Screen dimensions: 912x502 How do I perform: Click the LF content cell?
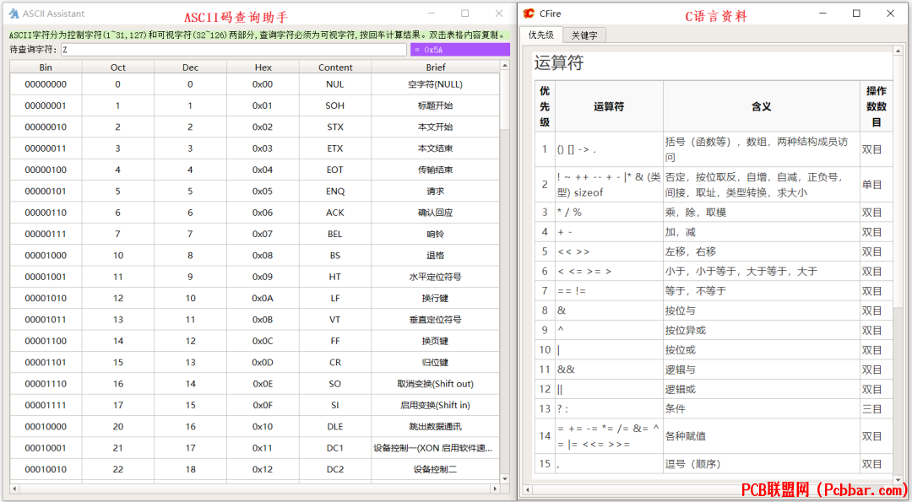335,298
